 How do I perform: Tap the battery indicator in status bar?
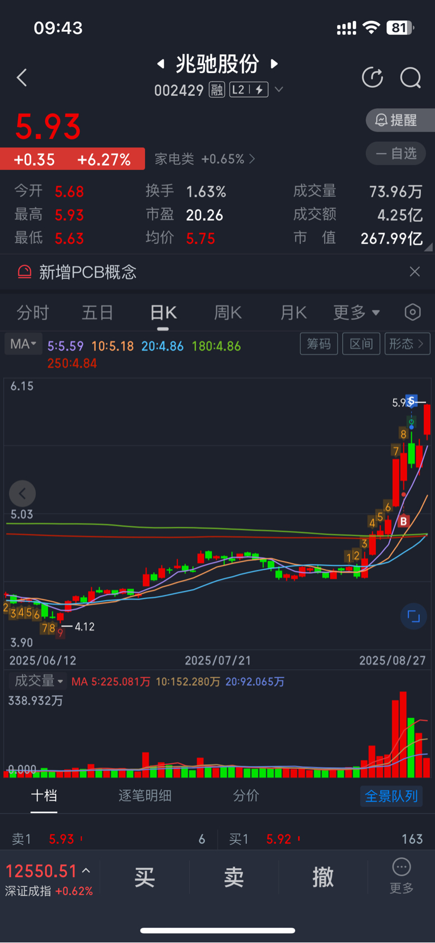tap(400, 27)
